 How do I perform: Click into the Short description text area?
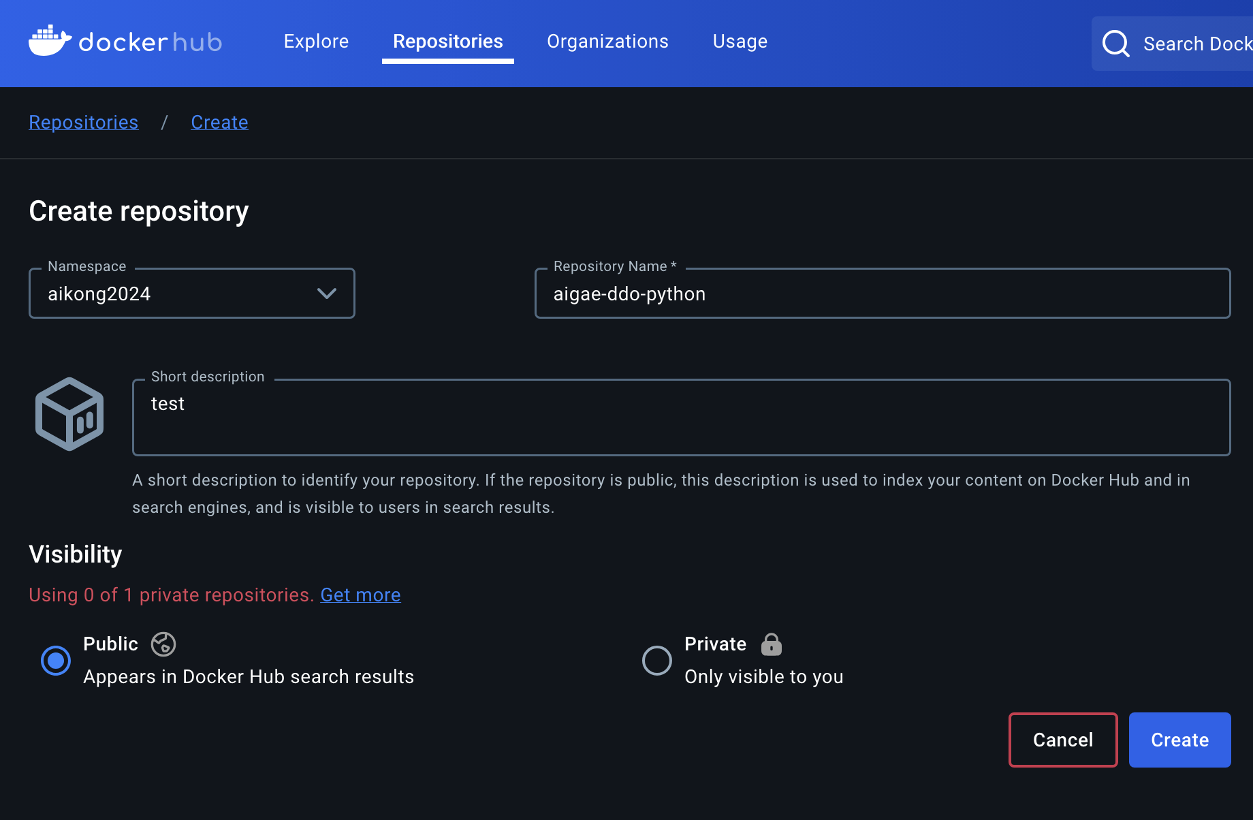(682, 417)
